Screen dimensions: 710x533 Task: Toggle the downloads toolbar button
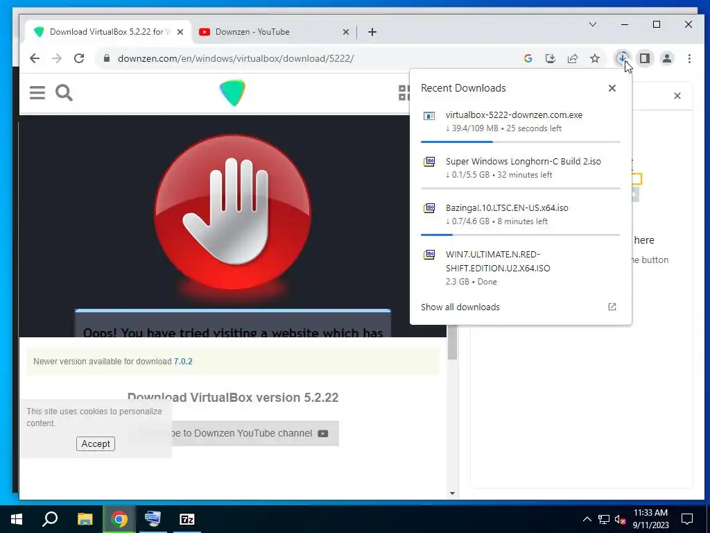point(623,58)
